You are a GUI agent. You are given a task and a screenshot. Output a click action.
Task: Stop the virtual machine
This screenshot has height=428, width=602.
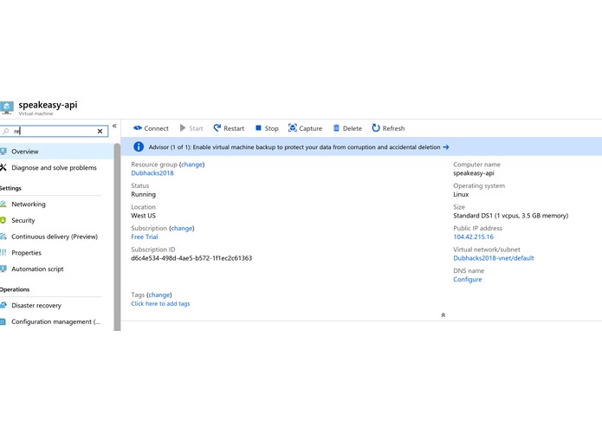[267, 128]
